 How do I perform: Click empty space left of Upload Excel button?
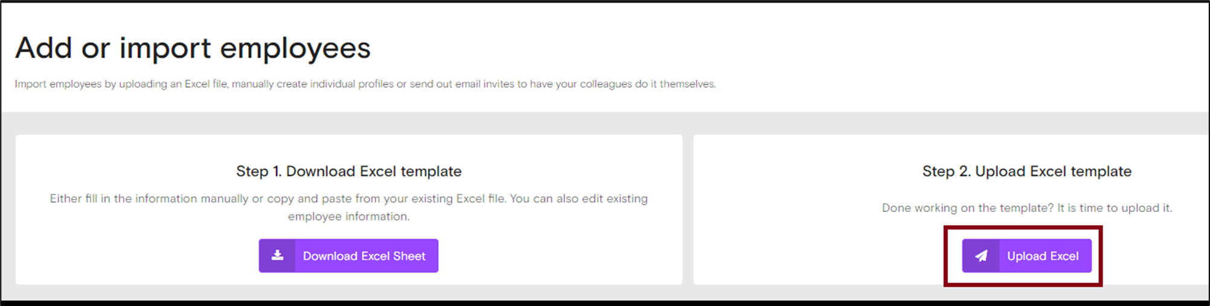click(827, 256)
